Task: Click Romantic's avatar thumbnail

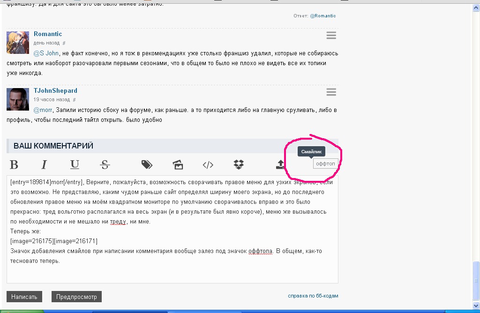Action: 18,43
